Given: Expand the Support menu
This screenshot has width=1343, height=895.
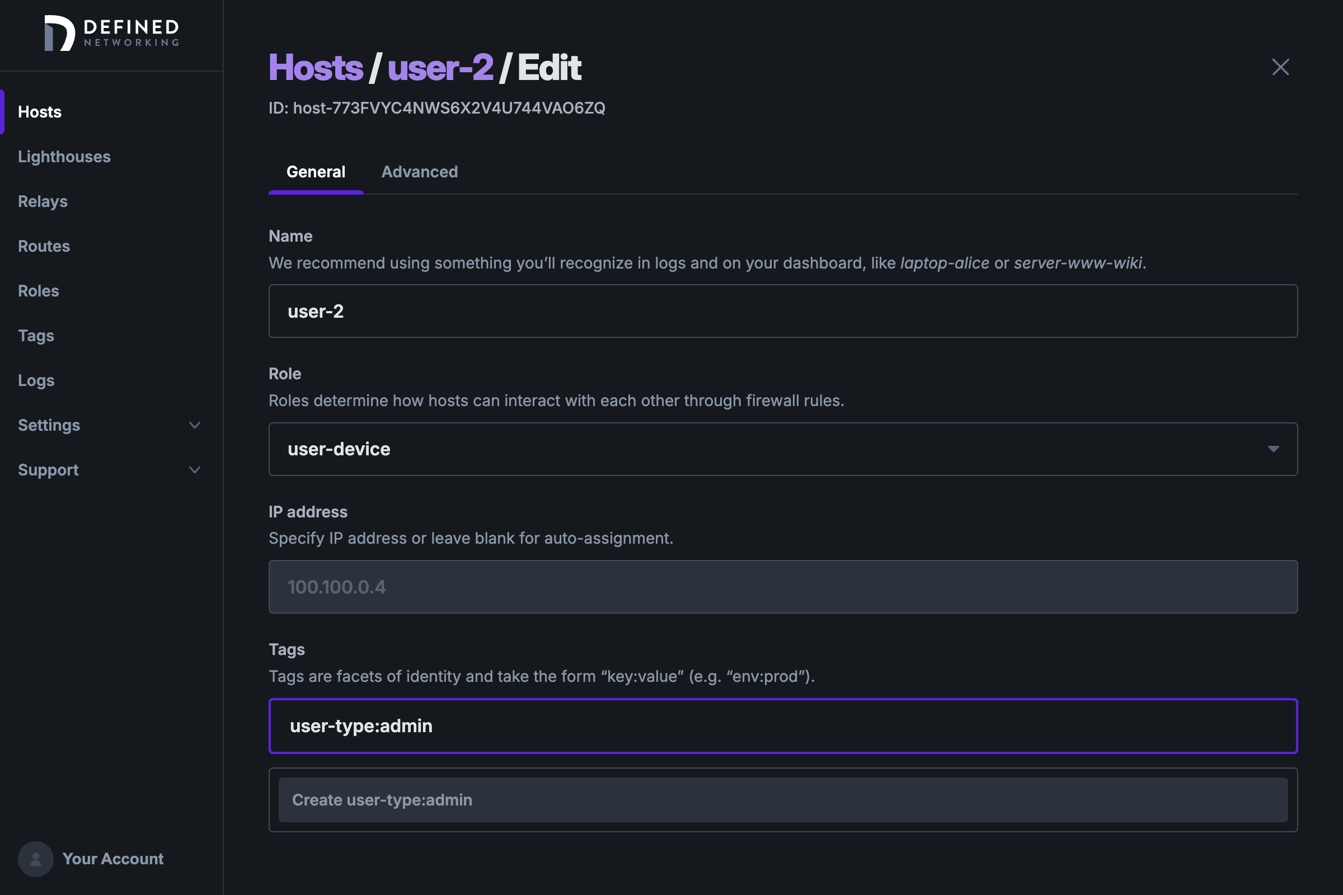Looking at the screenshot, I should [x=48, y=470].
